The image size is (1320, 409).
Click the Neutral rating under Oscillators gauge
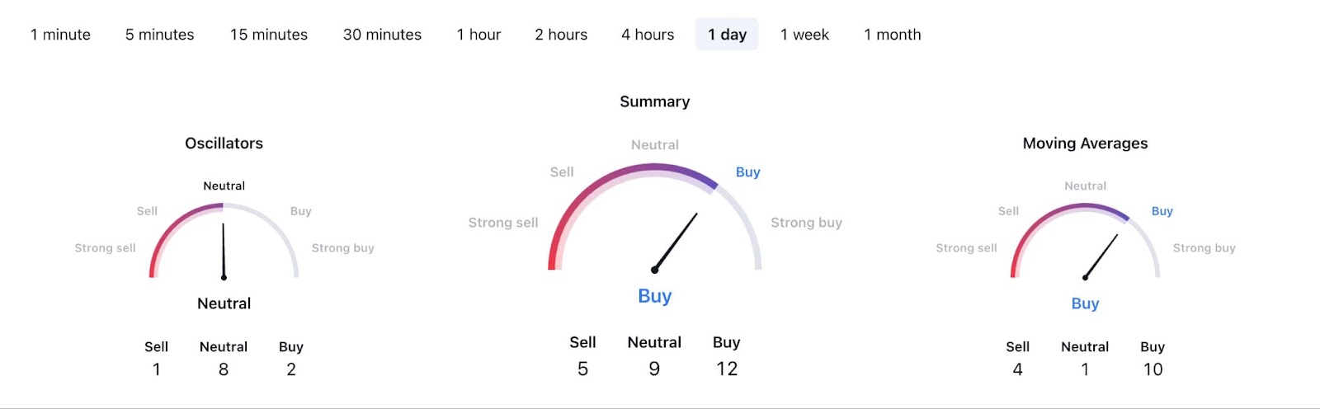click(x=224, y=303)
